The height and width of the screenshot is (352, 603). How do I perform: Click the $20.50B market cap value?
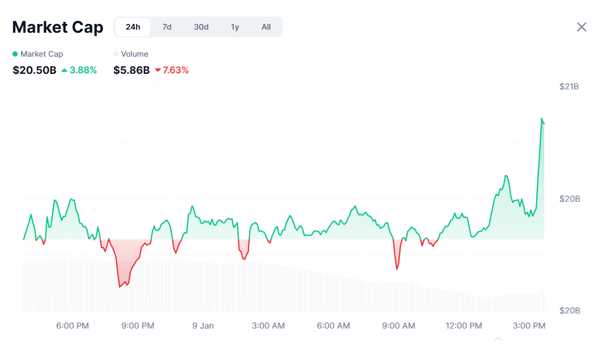[34, 70]
